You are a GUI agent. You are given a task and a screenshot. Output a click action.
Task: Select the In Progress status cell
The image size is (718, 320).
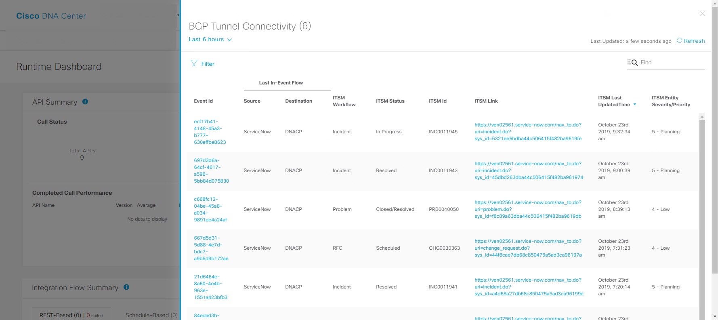[388, 132]
